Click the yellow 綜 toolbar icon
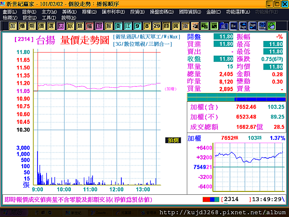This screenshot has height=217, width=289. coord(70,26)
